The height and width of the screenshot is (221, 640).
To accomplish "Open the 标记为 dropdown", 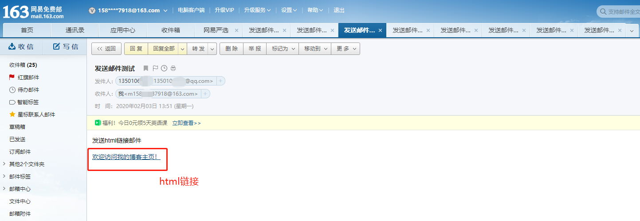I will coord(283,49).
